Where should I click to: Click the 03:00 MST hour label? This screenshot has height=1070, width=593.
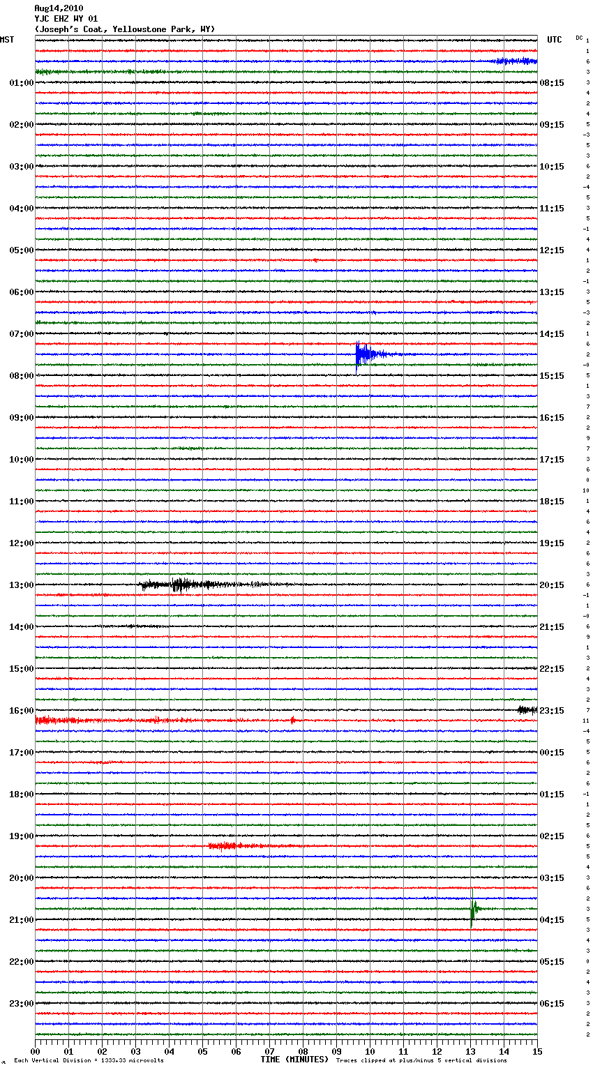pyautogui.click(x=21, y=167)
